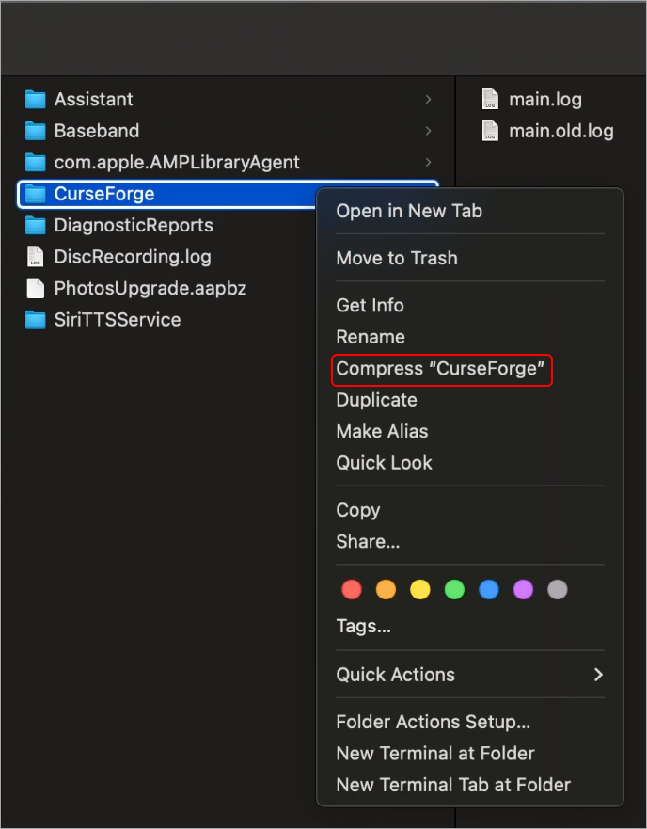The image size is (647, 829).
Task: Click the DiagnosticReports folder icon
Action: pyautogui.click(x=36, y=225)
